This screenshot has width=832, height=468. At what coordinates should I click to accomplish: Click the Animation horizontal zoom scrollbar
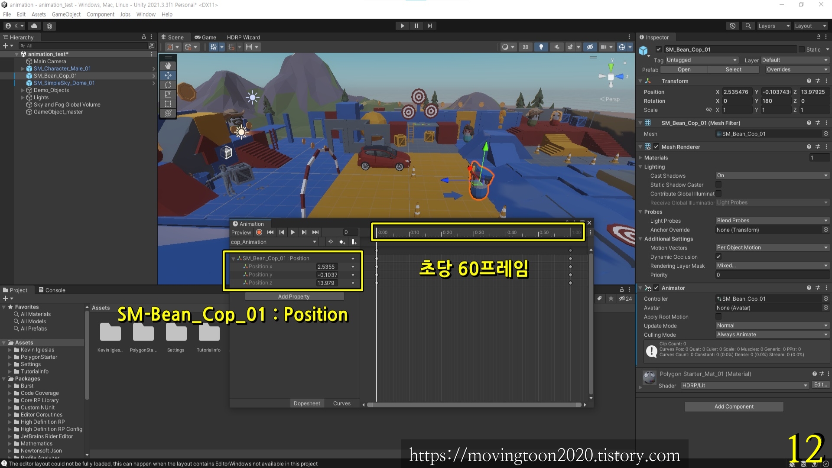(x=474, y=405)
